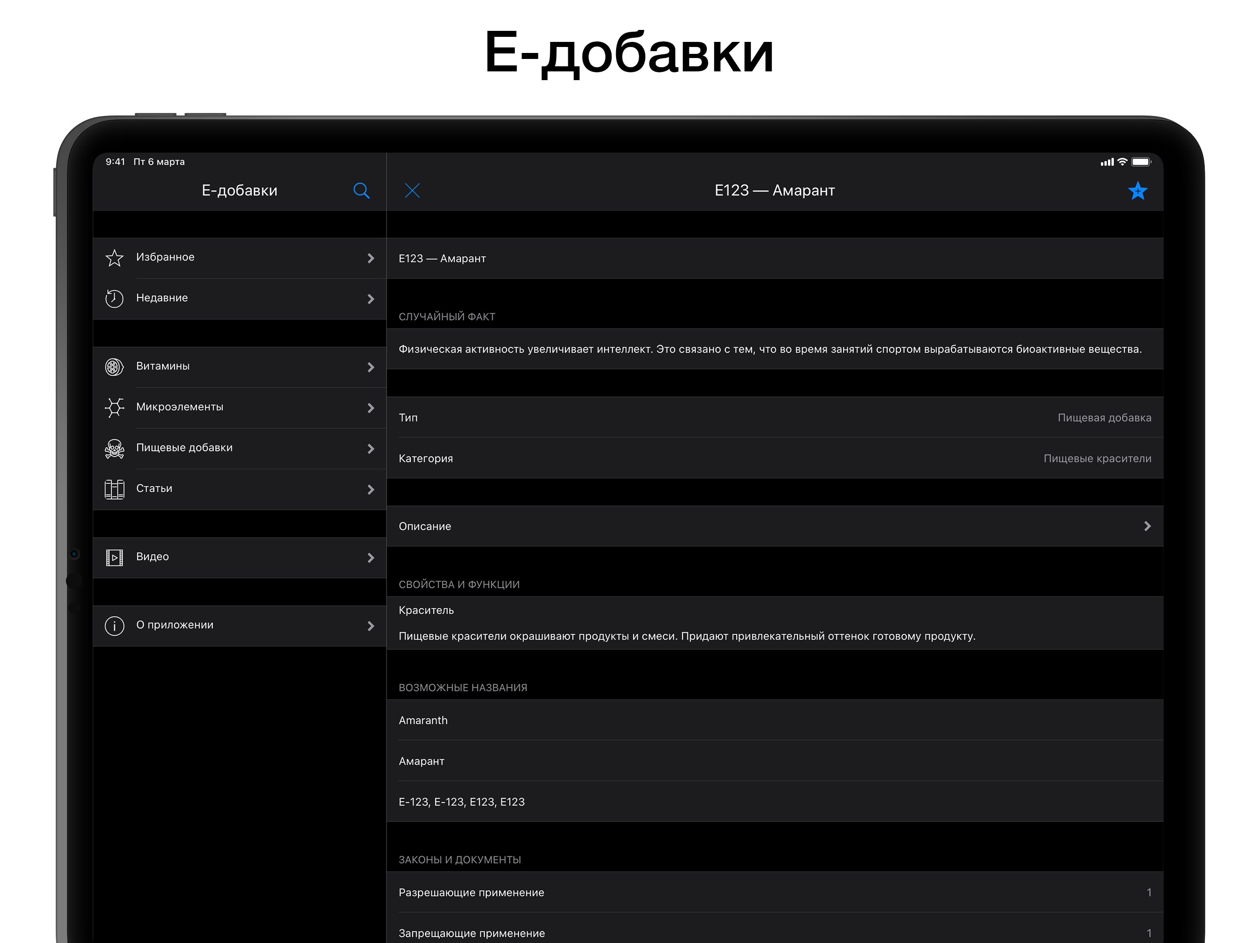Open the Избранное menu item

coord(239,258)
